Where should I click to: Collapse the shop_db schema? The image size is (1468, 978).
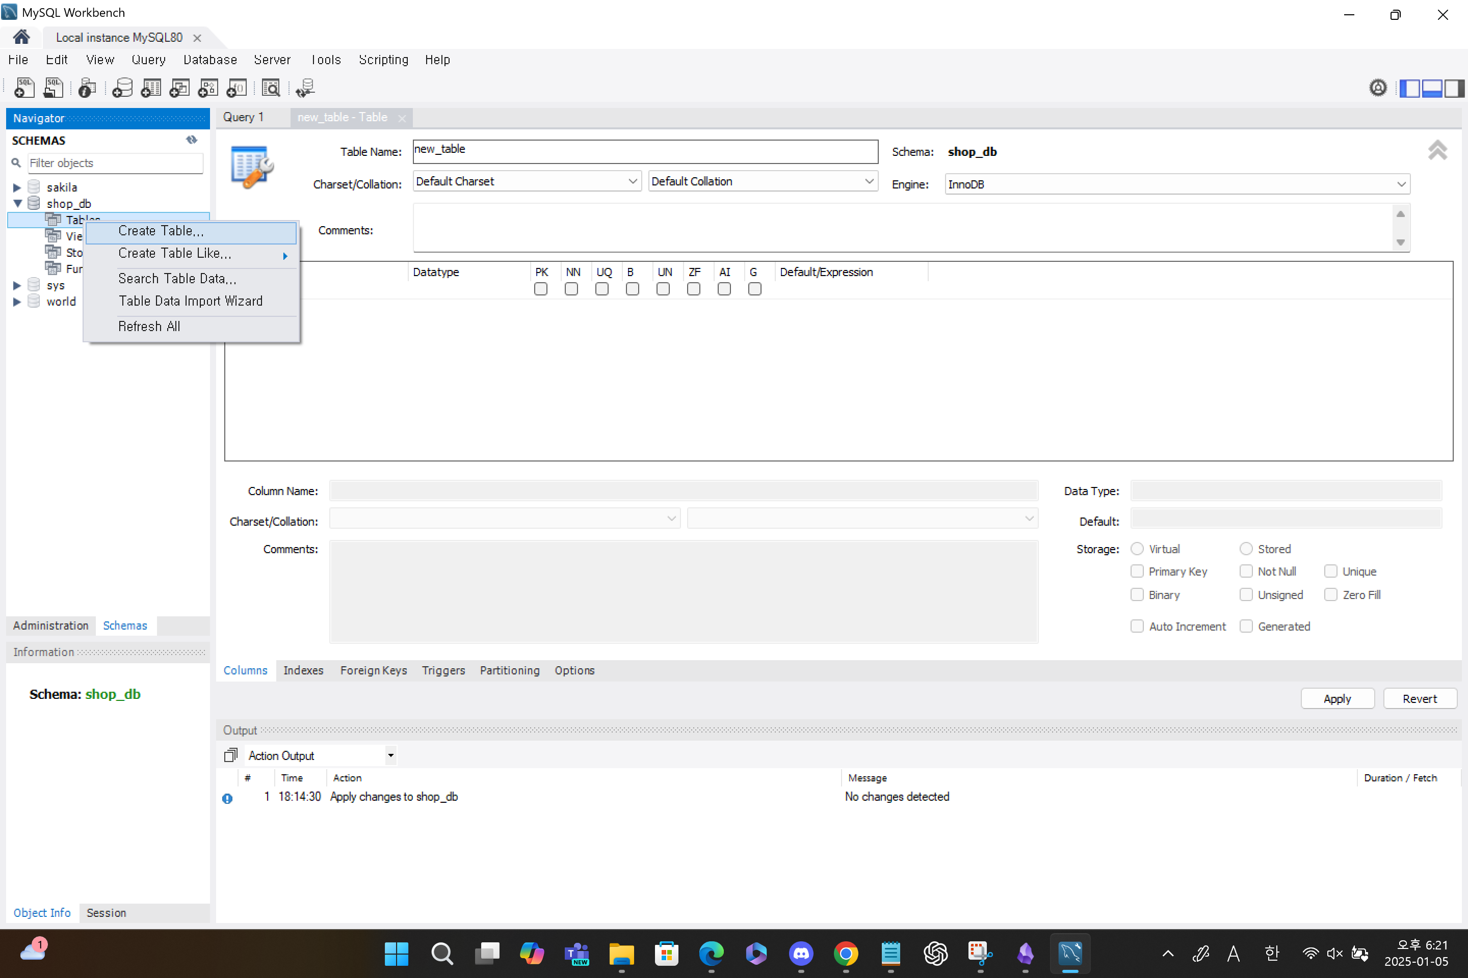pyautogui.click(x=17, y=203)
